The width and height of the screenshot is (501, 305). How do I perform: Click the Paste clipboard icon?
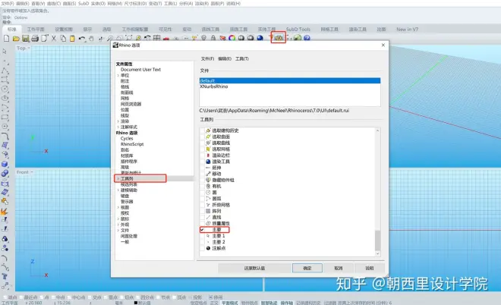[72, 39]
